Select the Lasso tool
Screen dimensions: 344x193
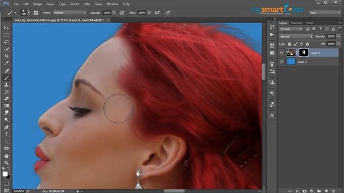(6, 42)
